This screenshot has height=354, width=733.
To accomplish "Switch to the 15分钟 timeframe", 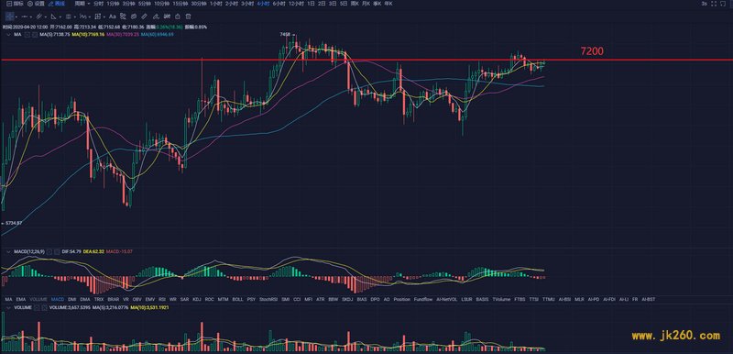I will 181,4.
